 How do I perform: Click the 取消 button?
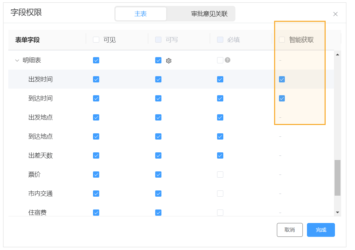tap(290, 230)
